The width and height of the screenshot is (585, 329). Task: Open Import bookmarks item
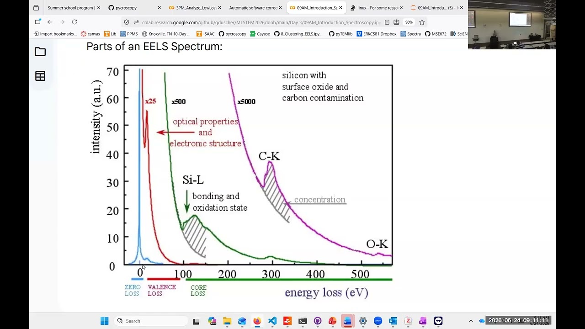pyautogui.click(x=55, y=34)
